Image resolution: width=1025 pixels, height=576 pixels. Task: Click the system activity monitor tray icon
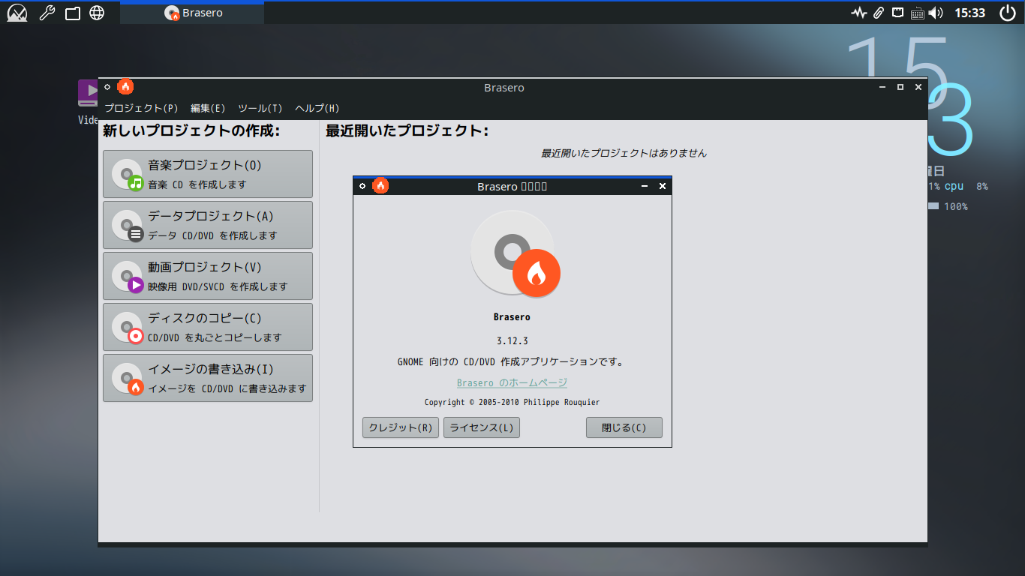pos(859,13)
